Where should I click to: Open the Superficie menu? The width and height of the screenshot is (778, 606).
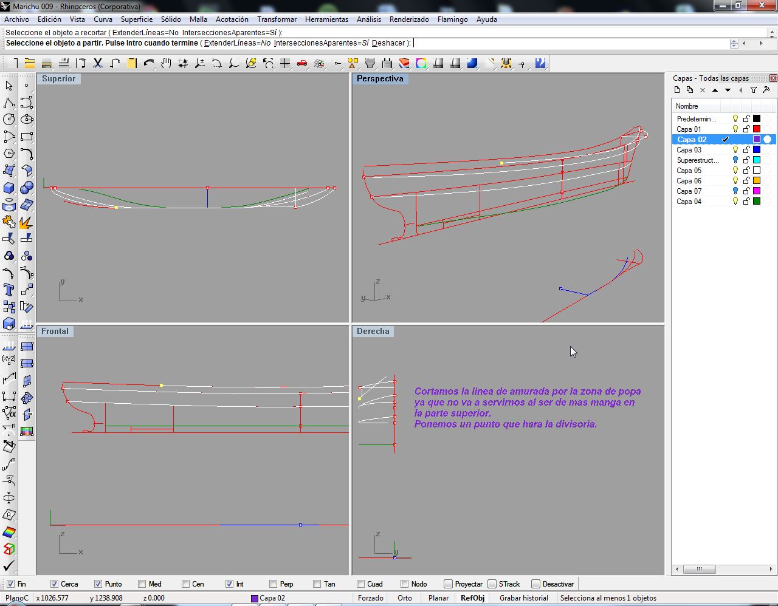[136, 19]
